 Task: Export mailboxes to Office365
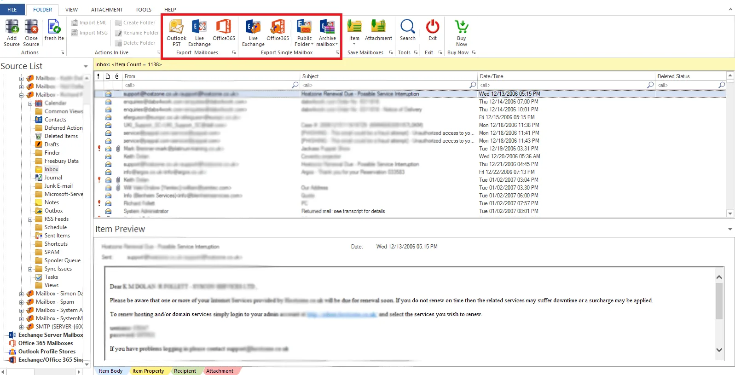pos(224,30)
